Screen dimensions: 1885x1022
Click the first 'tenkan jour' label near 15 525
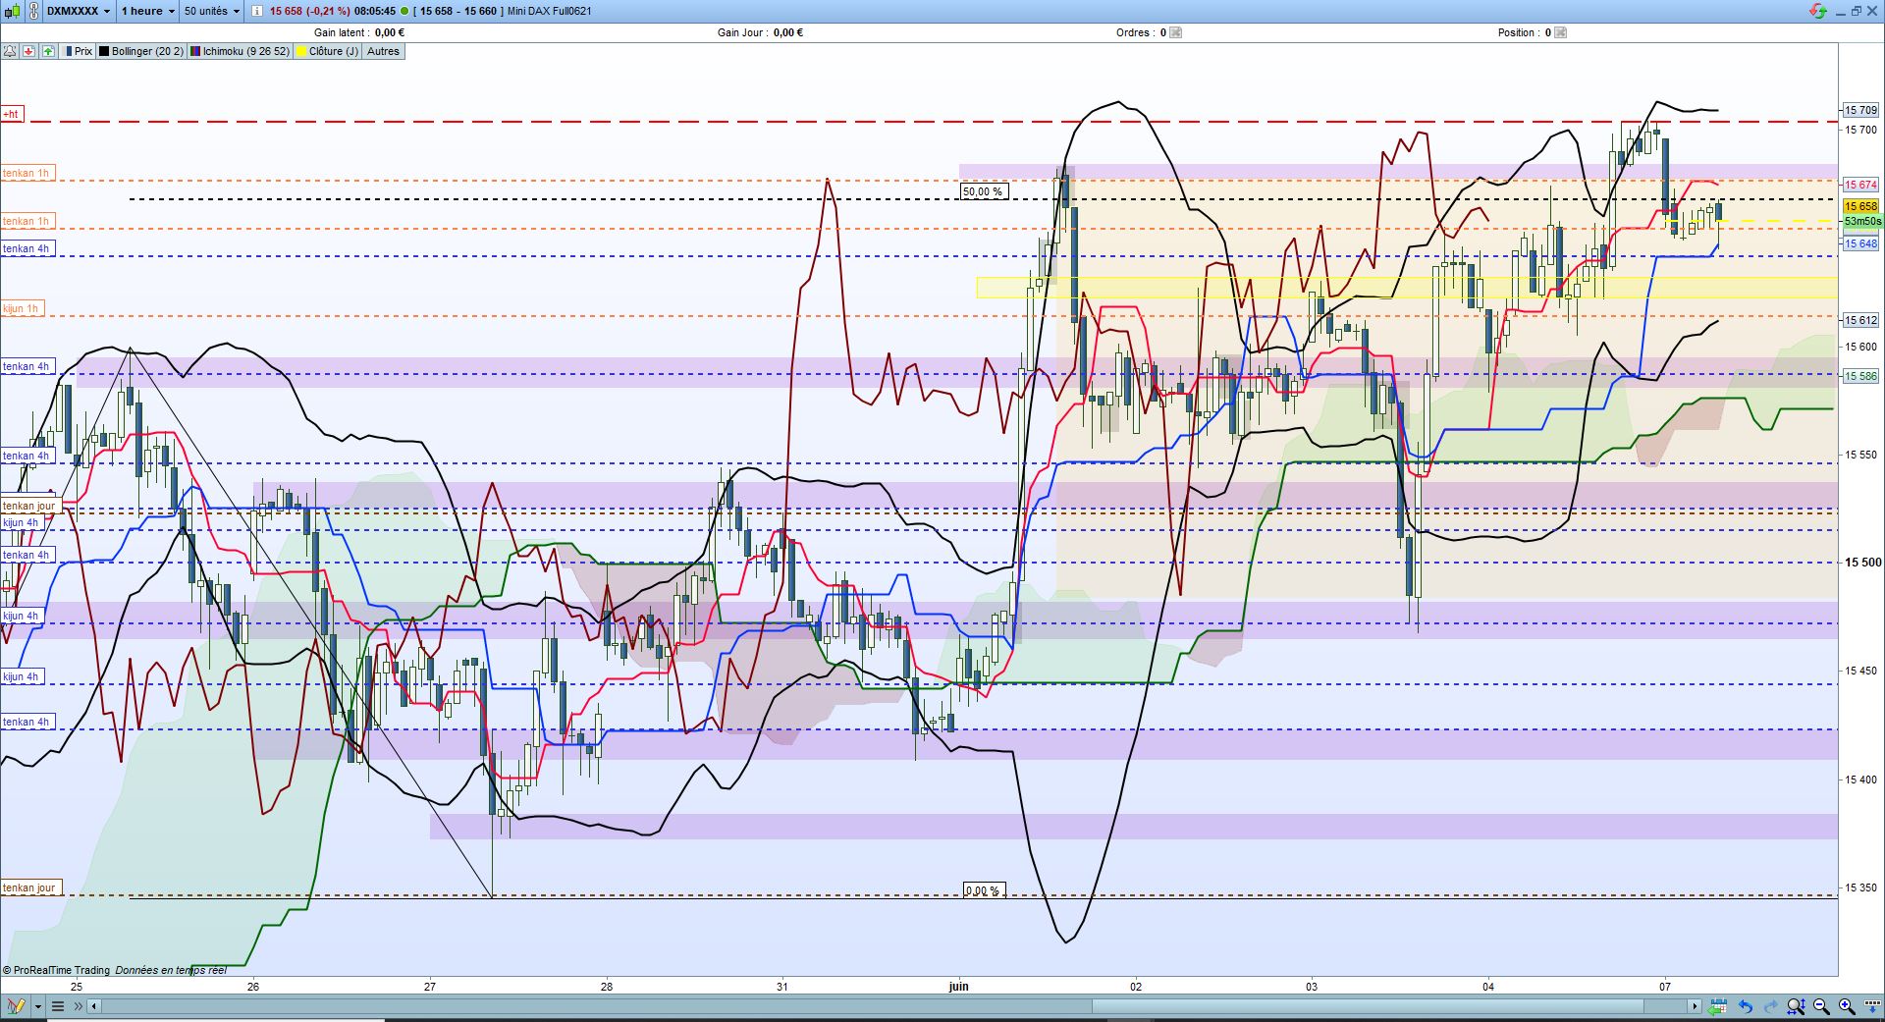point(29,506)
